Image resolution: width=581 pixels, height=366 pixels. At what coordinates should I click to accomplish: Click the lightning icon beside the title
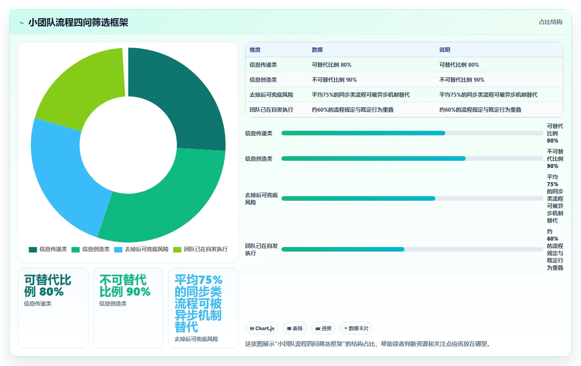click(21, 23)
